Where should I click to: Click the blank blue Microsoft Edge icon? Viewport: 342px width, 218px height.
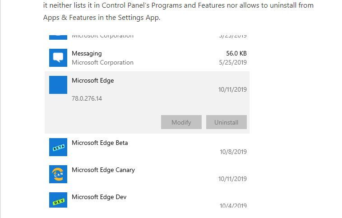pyautogui.click(x=58, y=85)
